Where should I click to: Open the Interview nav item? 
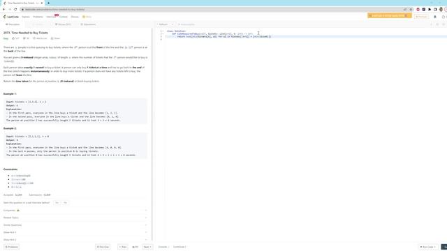[51, 17]
